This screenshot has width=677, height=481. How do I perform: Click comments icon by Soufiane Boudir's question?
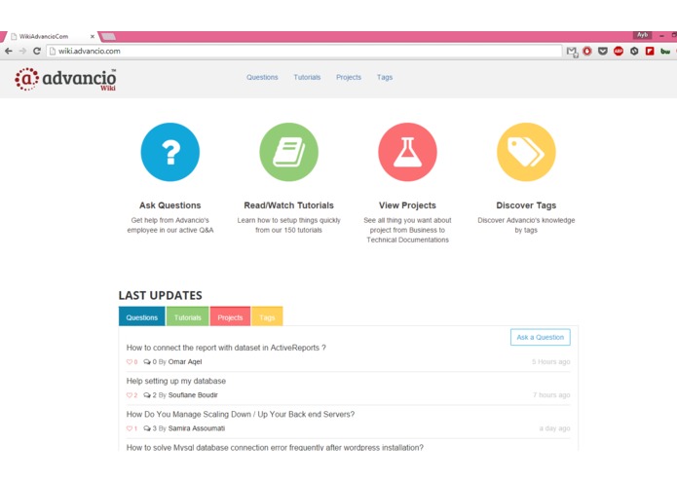tap(147, 395)
